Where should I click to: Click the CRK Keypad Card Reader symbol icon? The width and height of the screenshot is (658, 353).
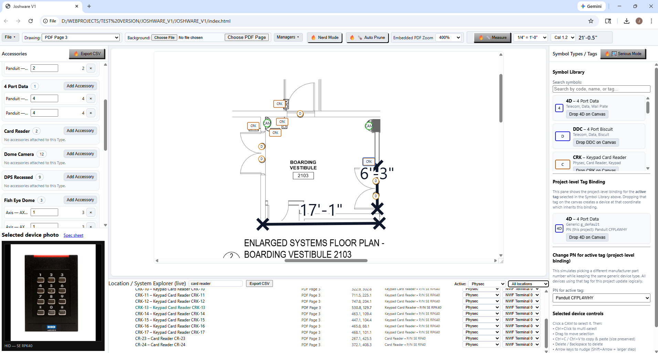coord(562,164)
